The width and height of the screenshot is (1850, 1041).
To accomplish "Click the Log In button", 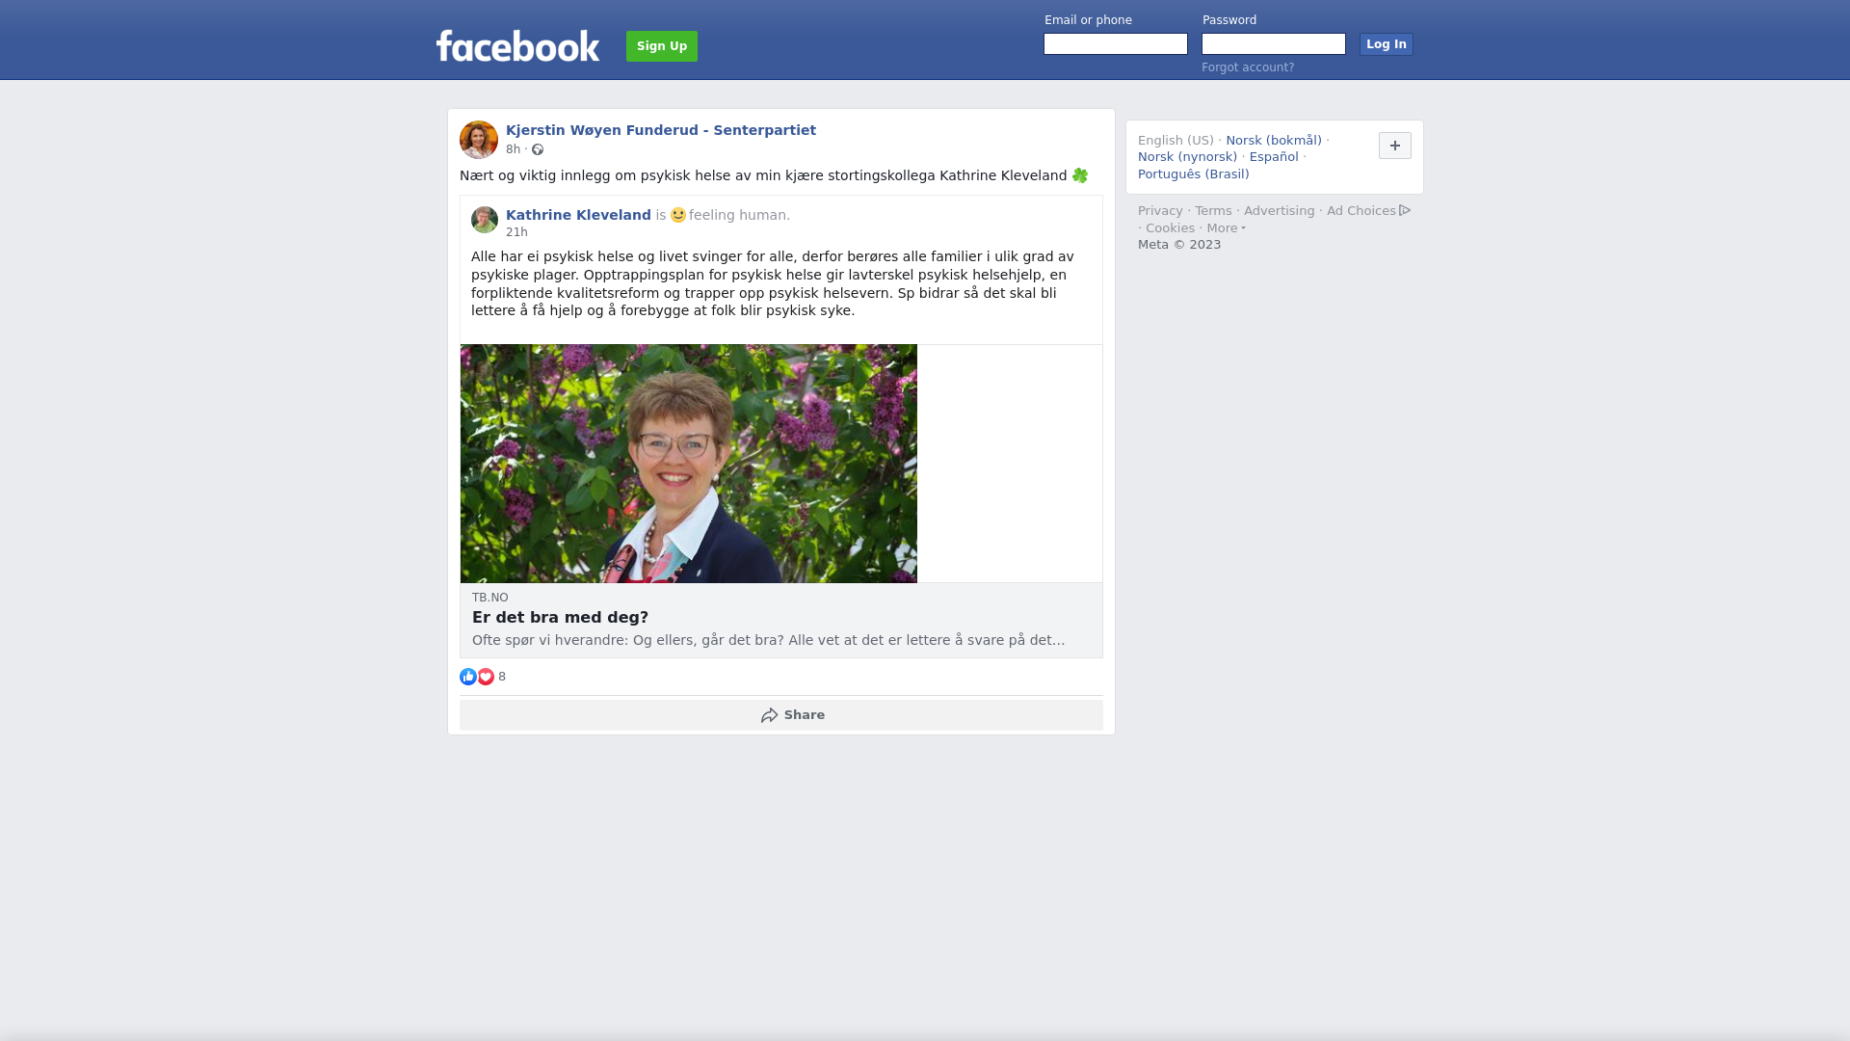I will [1387, 44].
